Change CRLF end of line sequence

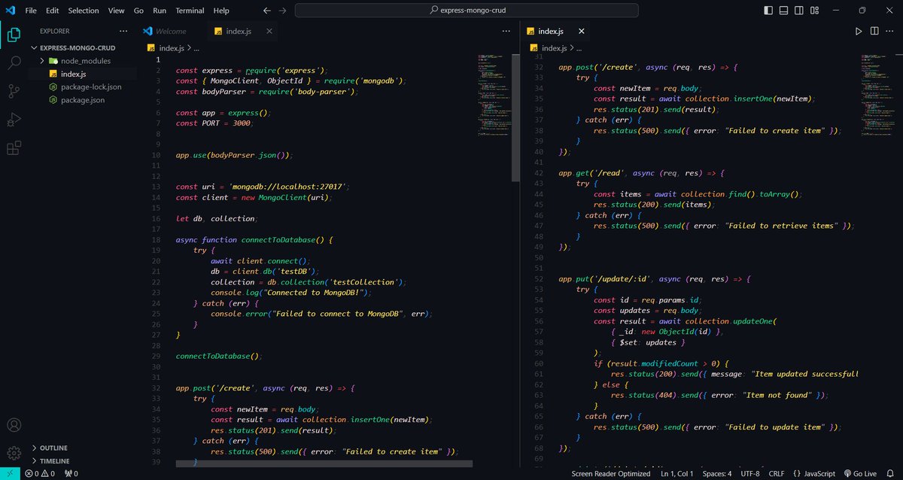pyautogui.click(x=776, y=473)
